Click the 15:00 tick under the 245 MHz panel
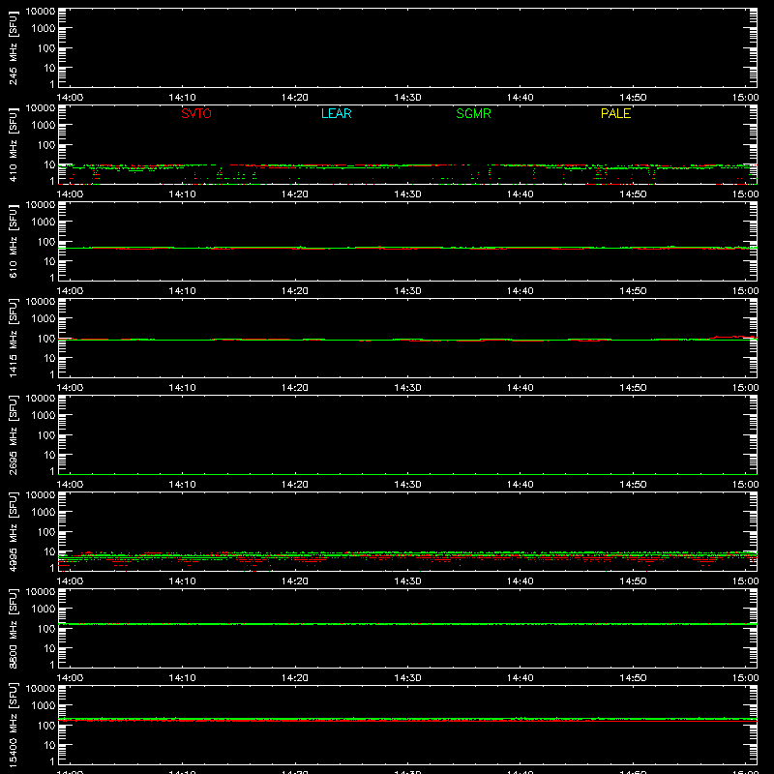This screenshot has width=774, height=774. (745, 98)
